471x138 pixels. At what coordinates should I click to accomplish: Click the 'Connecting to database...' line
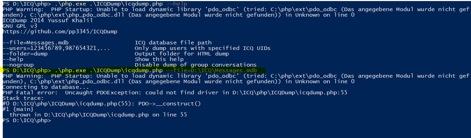click(46, 87)
